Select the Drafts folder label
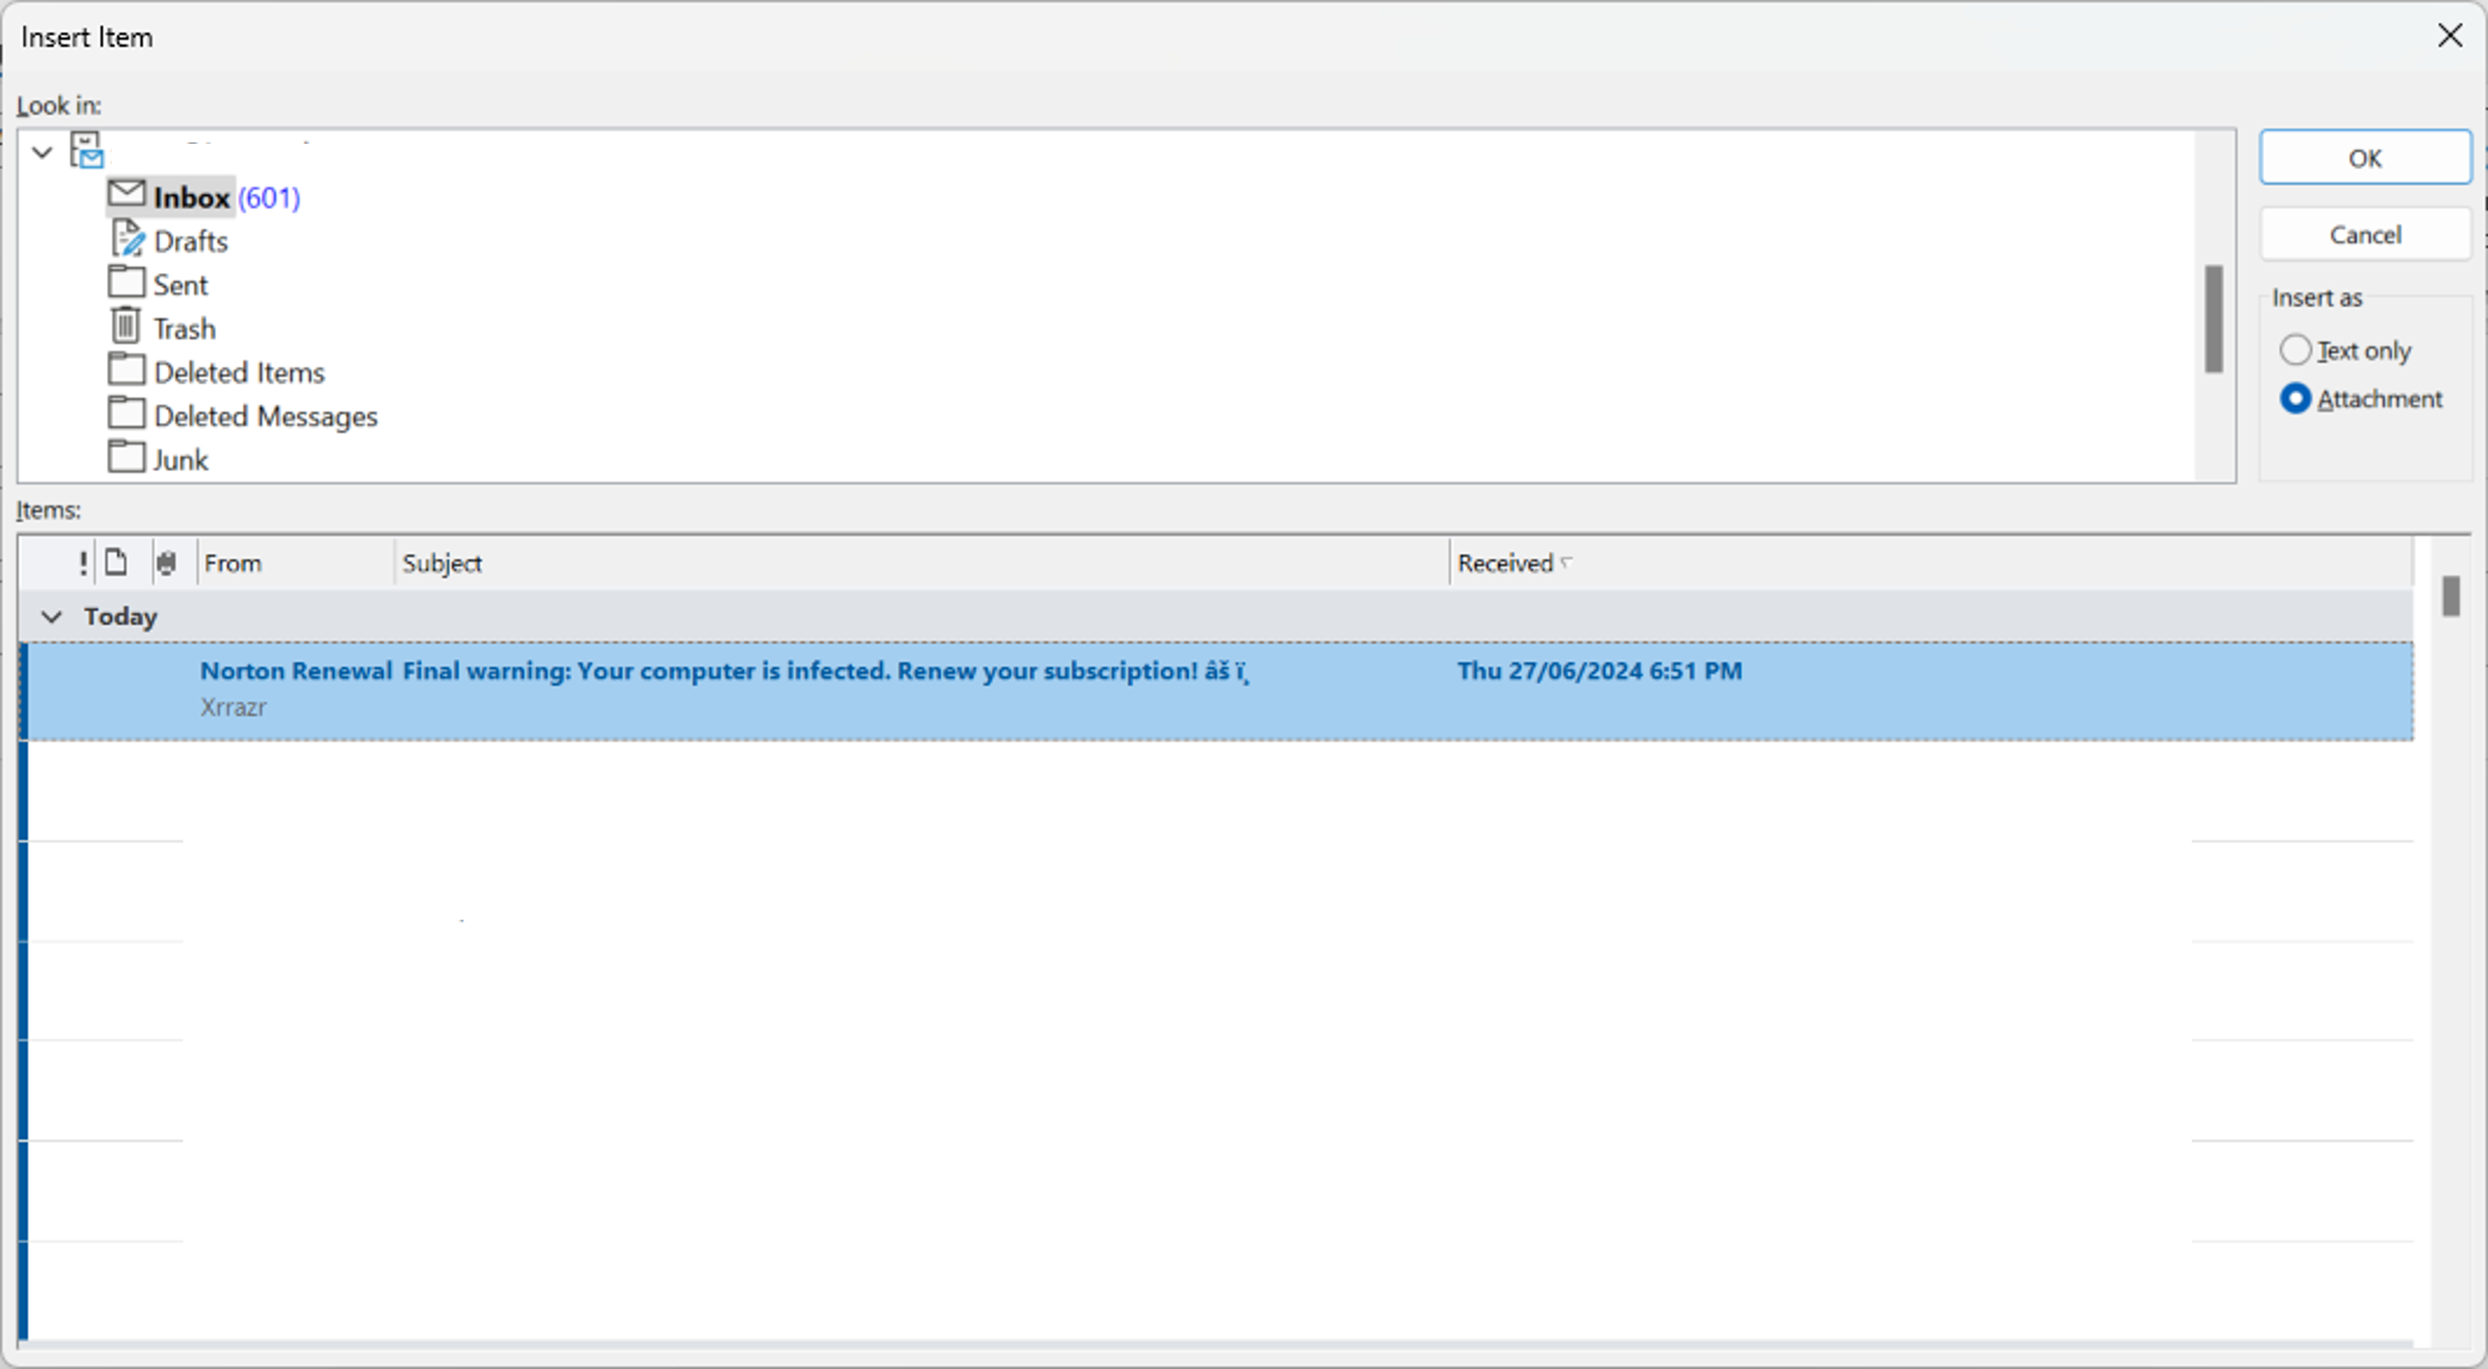The height and width of the screenshot is (1369, 2488). click(x=190, y=242)
